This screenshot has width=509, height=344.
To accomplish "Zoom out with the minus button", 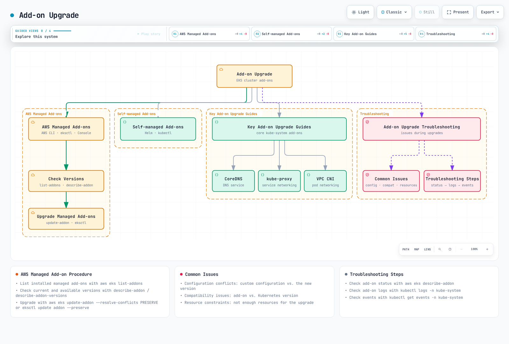I will pyautogui.click(x=461, y=249).
